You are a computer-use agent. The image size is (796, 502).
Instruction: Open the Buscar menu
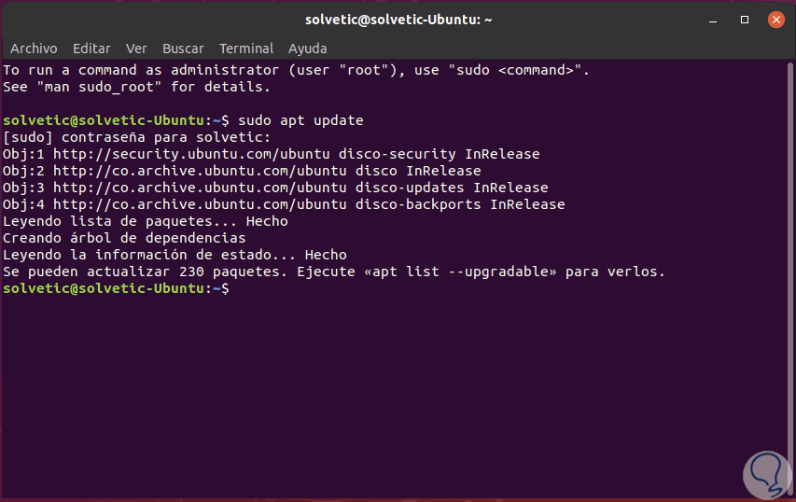(x=183, y=49)
